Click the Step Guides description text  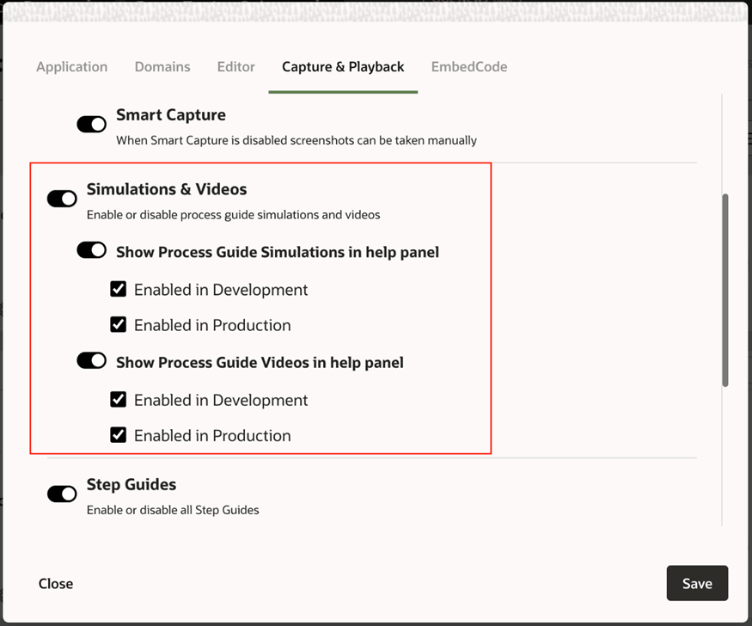pos(173,510)
